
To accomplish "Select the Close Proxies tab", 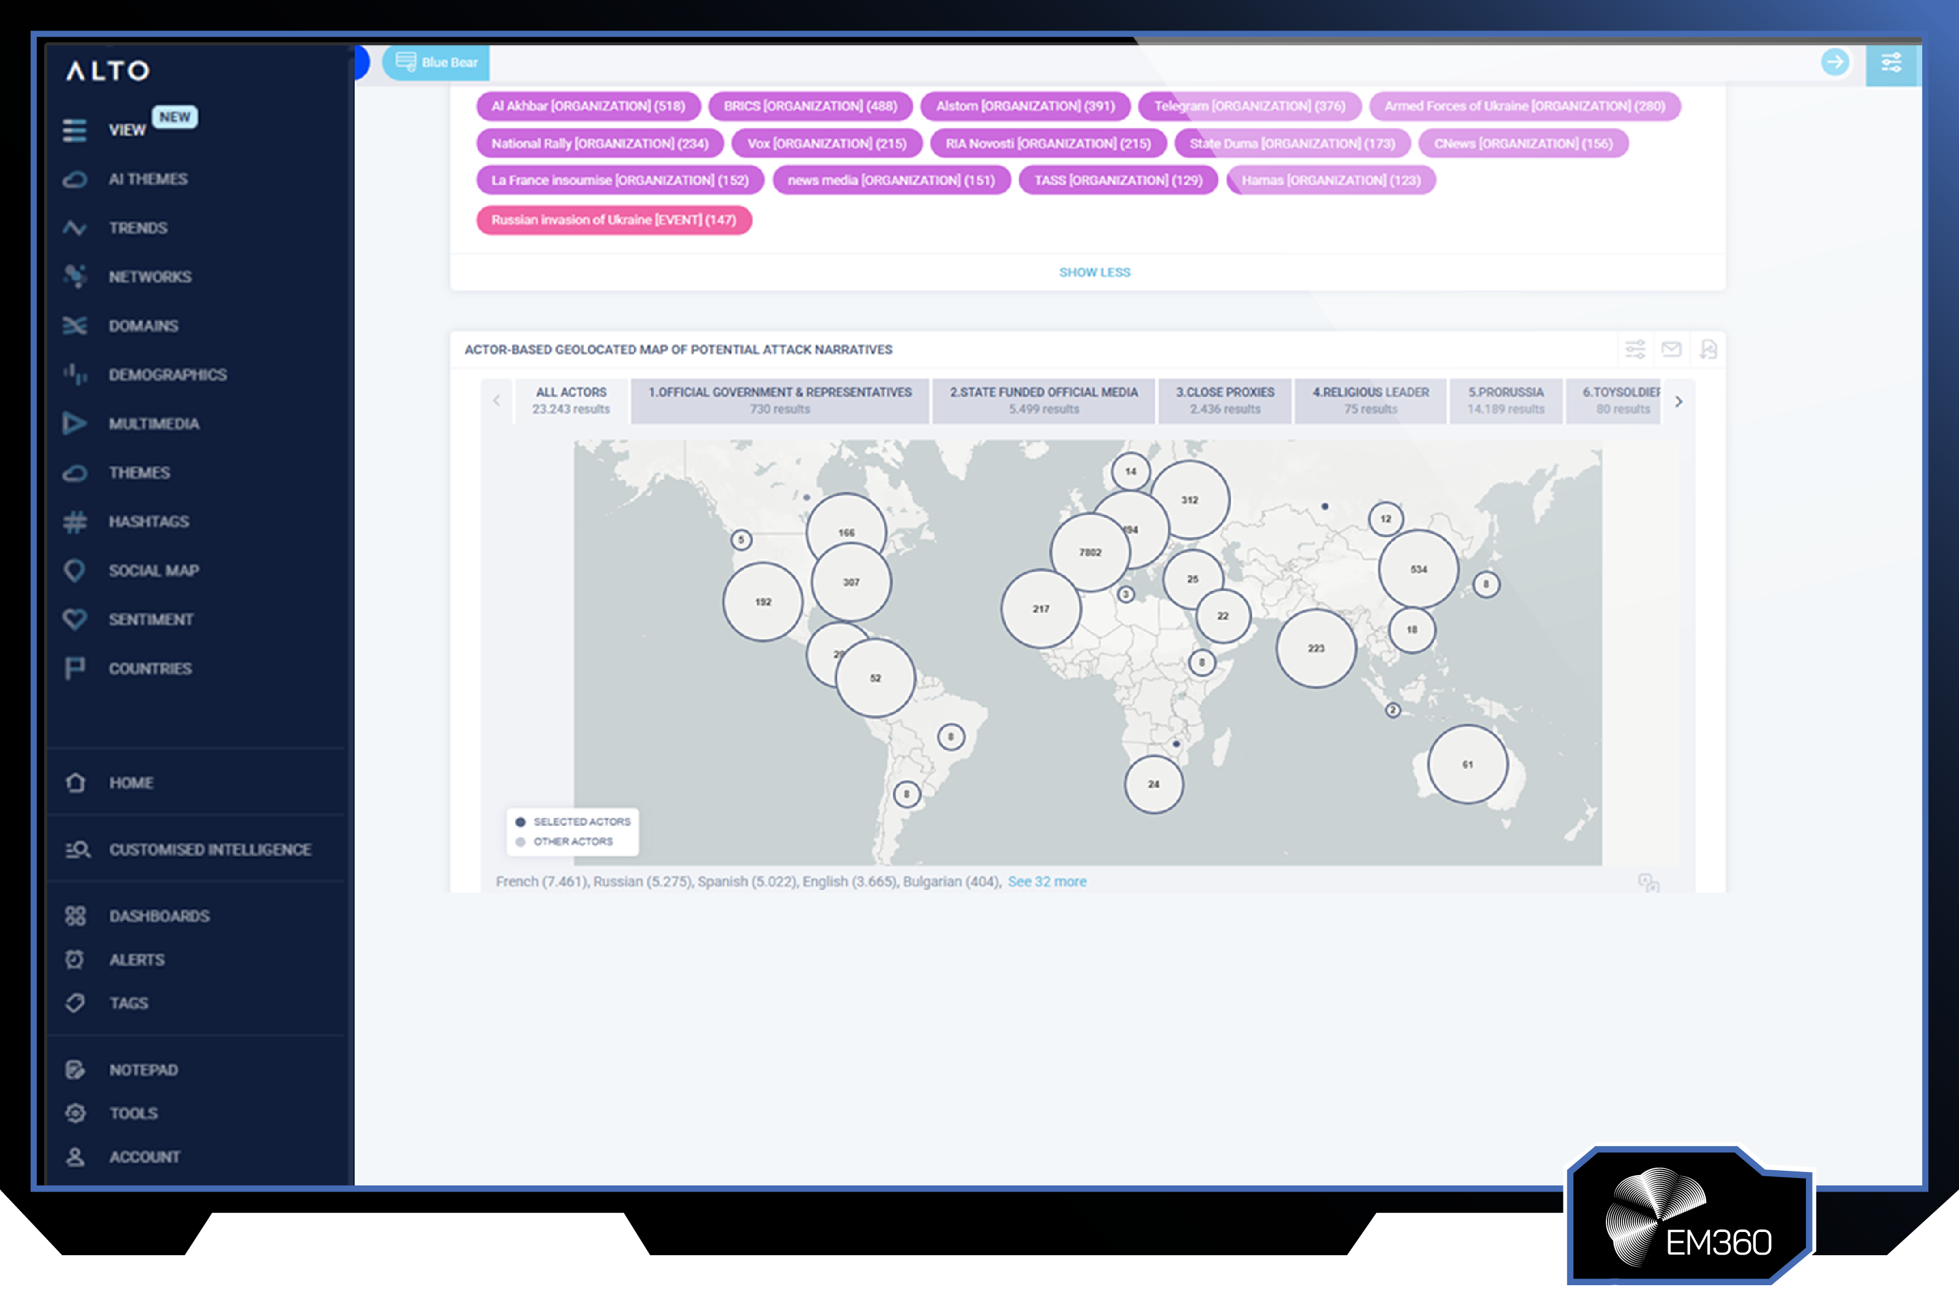I will tap(1225, 401).
